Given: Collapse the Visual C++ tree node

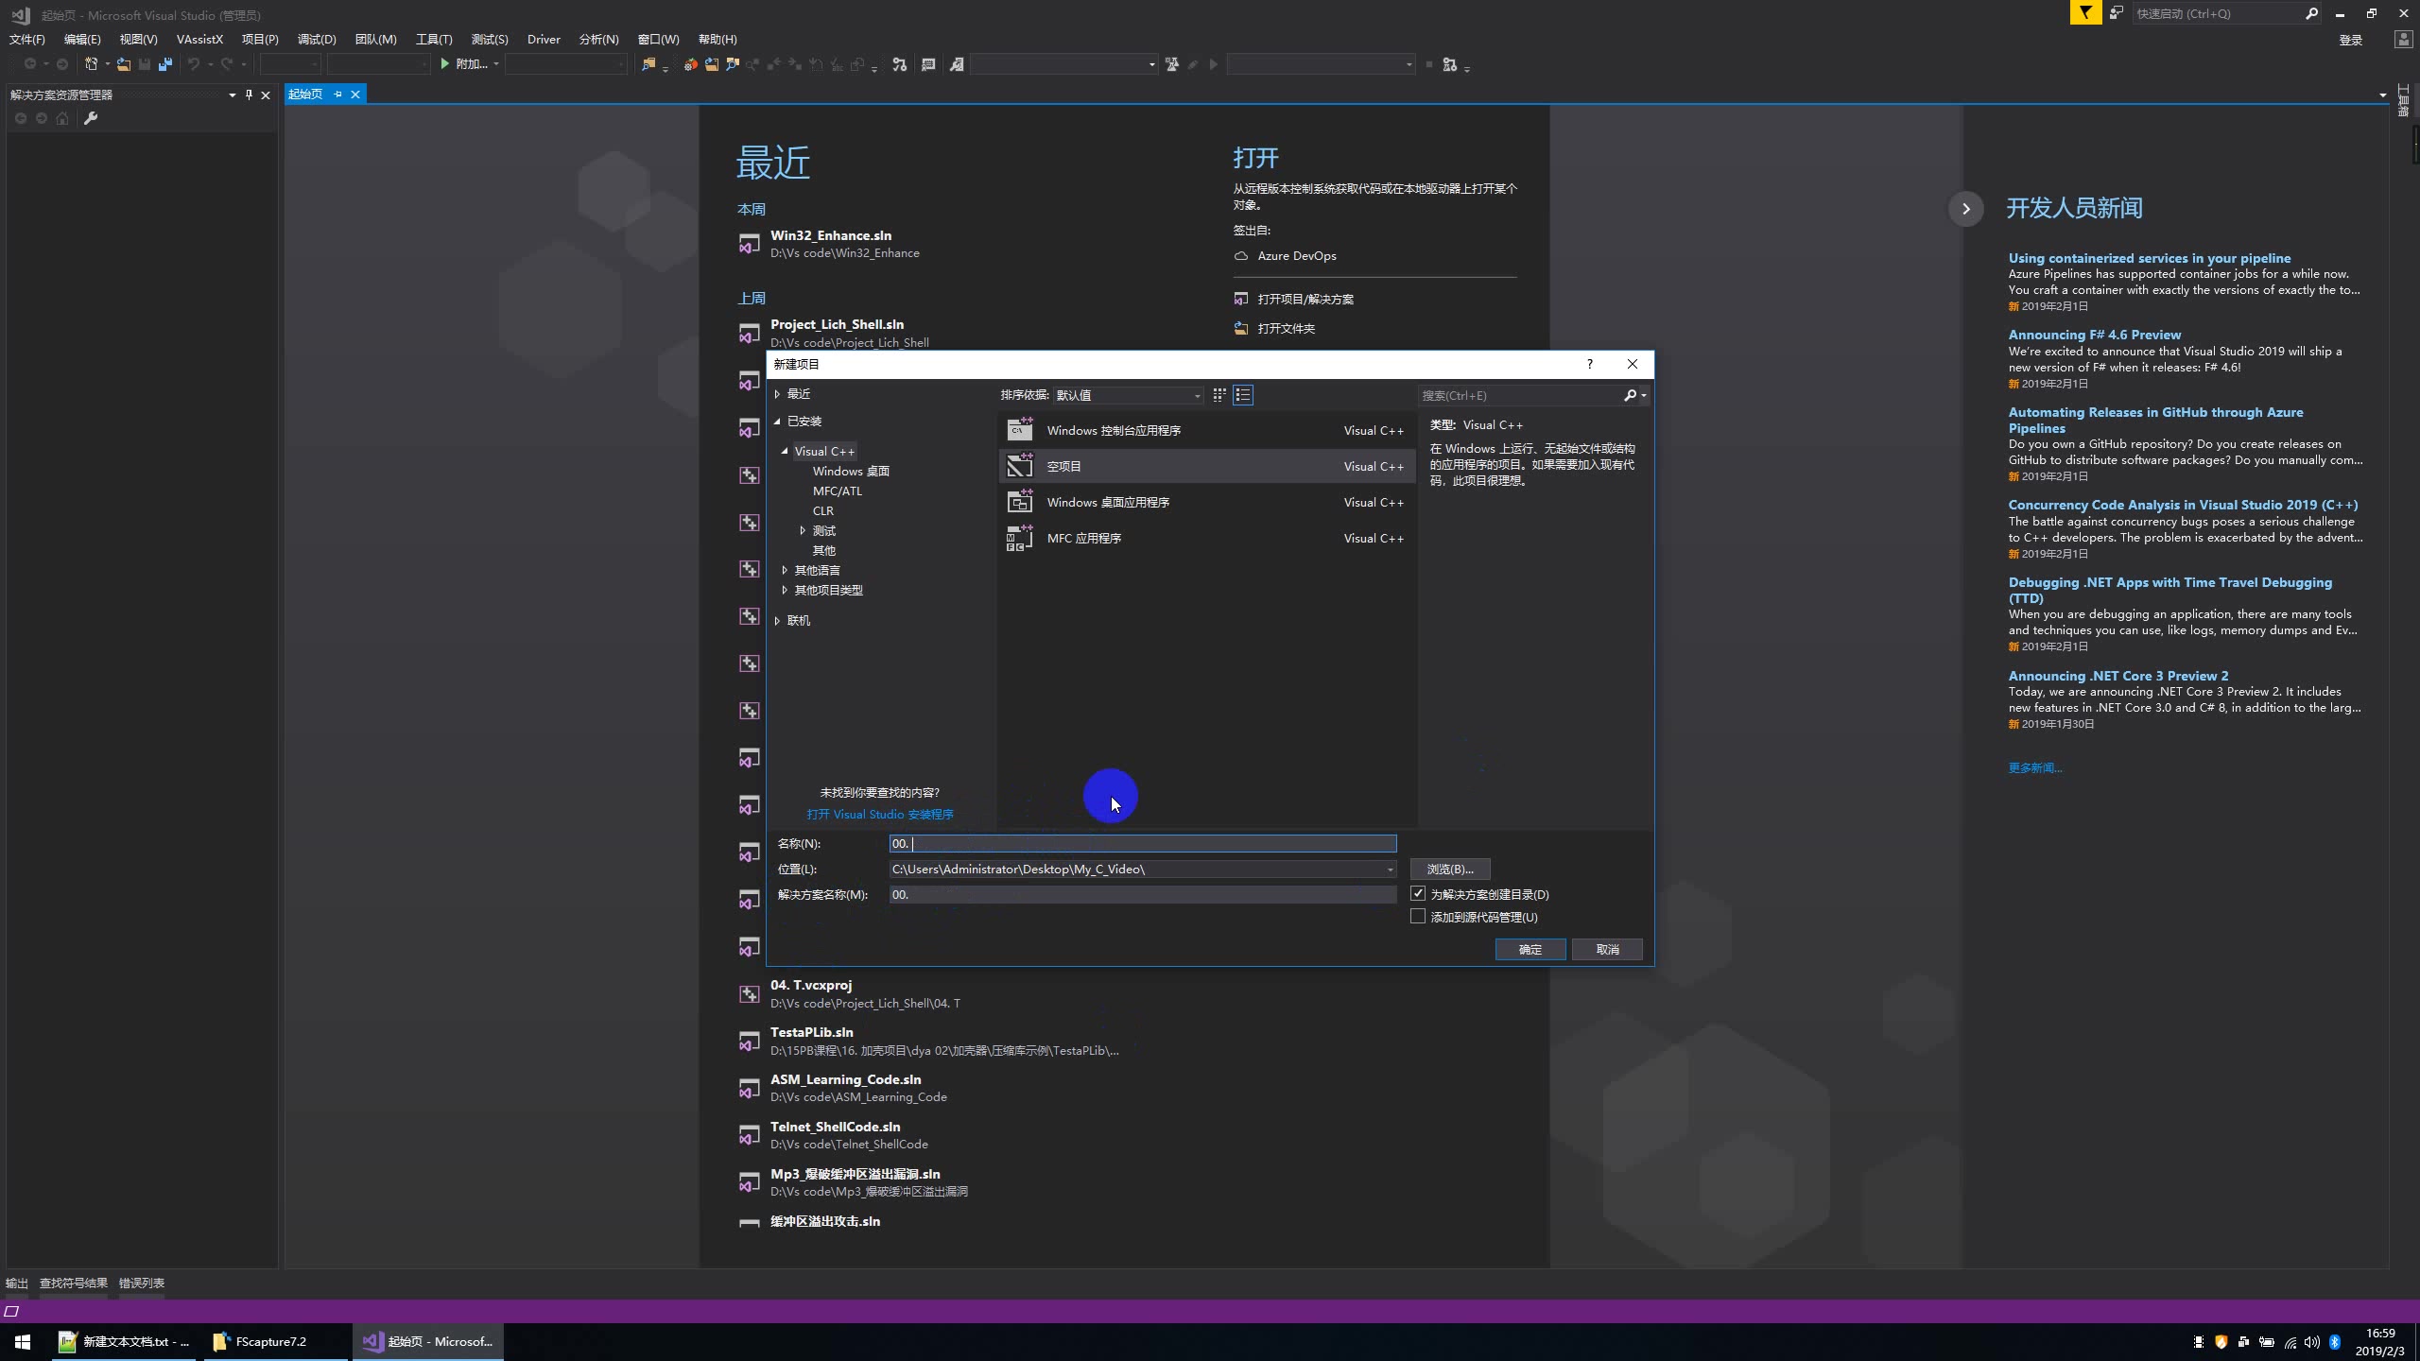Looking at the screenshot, I should [x=785, y=451].
